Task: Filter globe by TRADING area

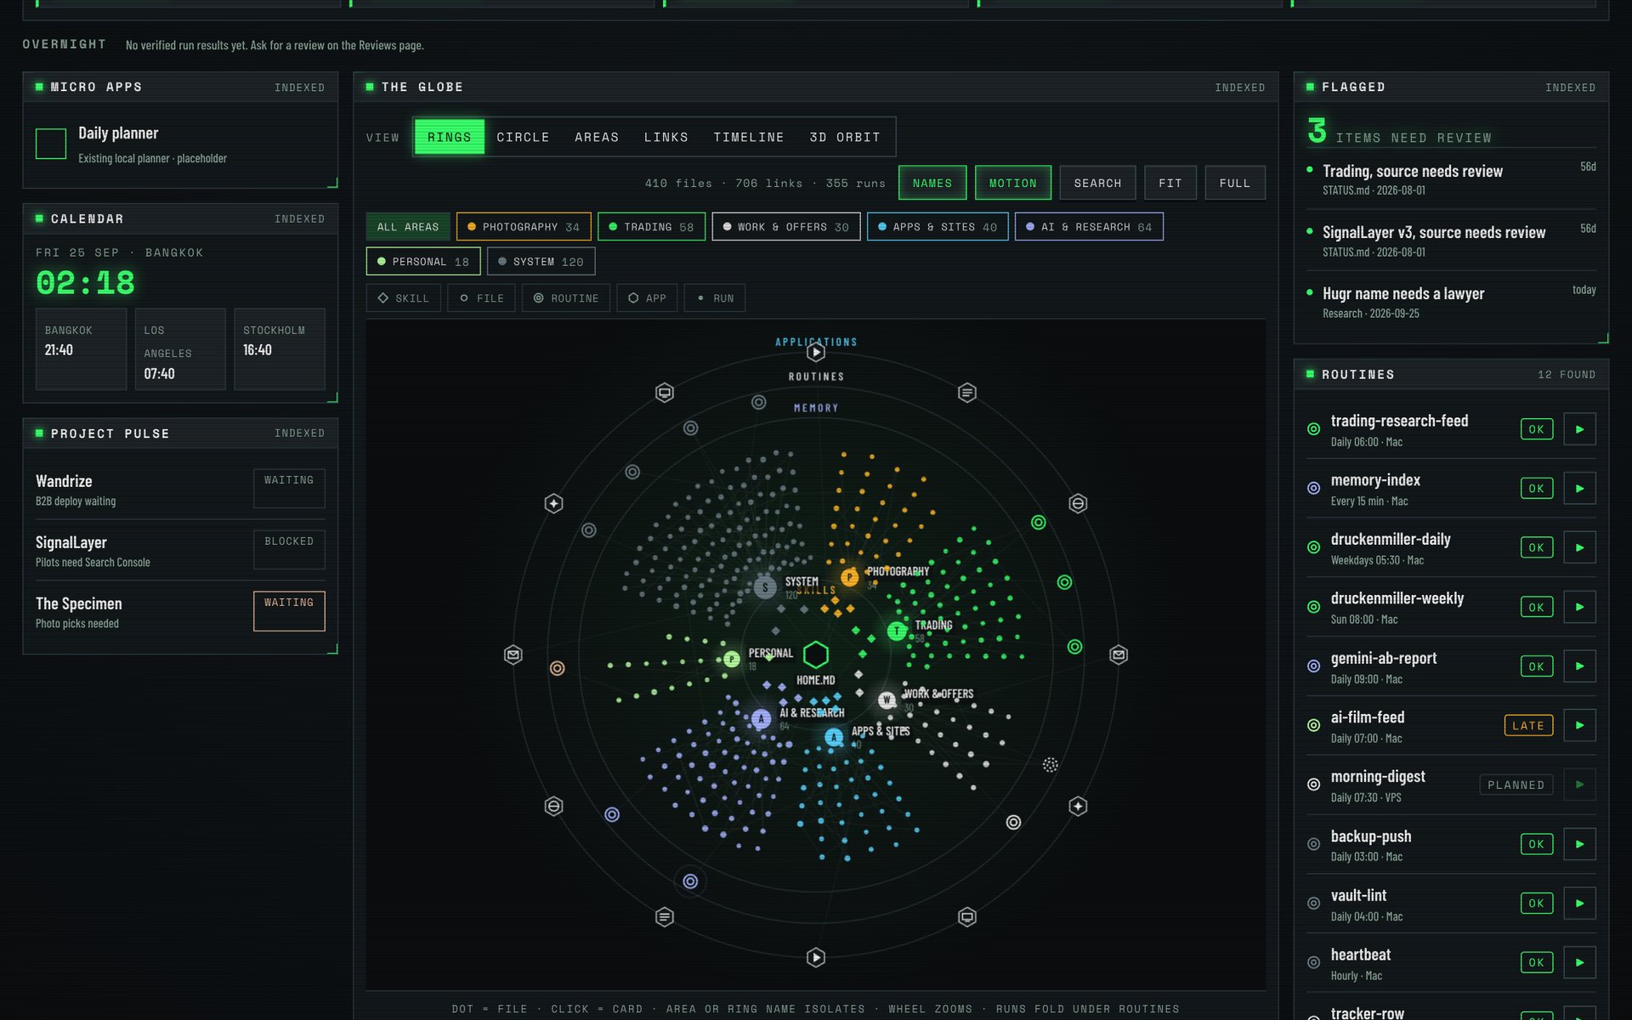Action: point(651,227)
